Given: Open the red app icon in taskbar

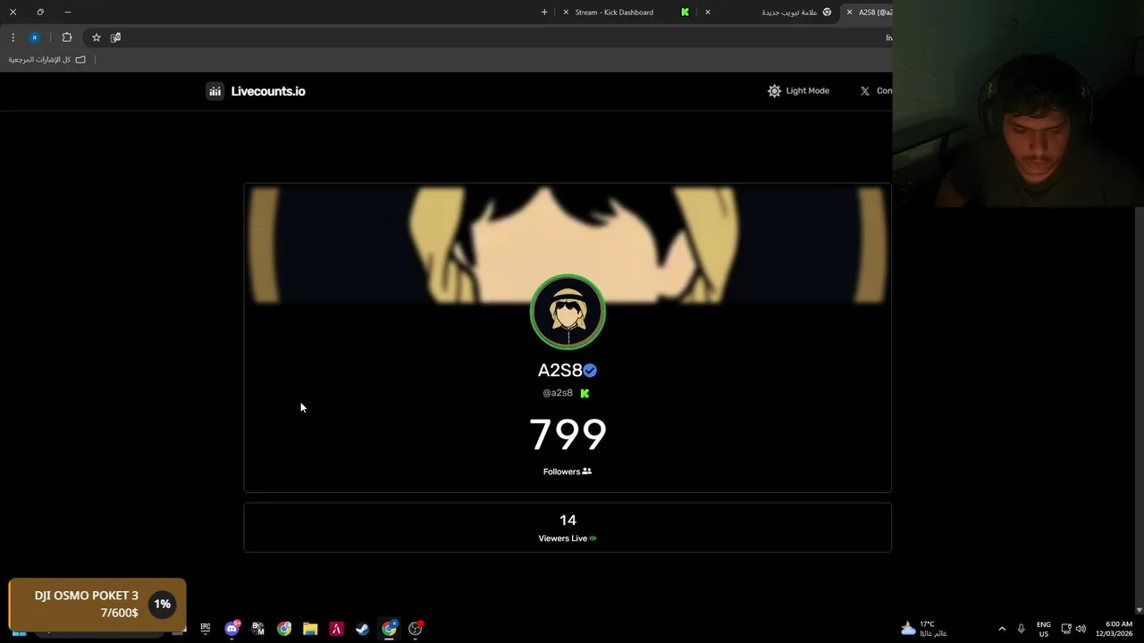Looking at the screenshot, I should pos(336,629).
